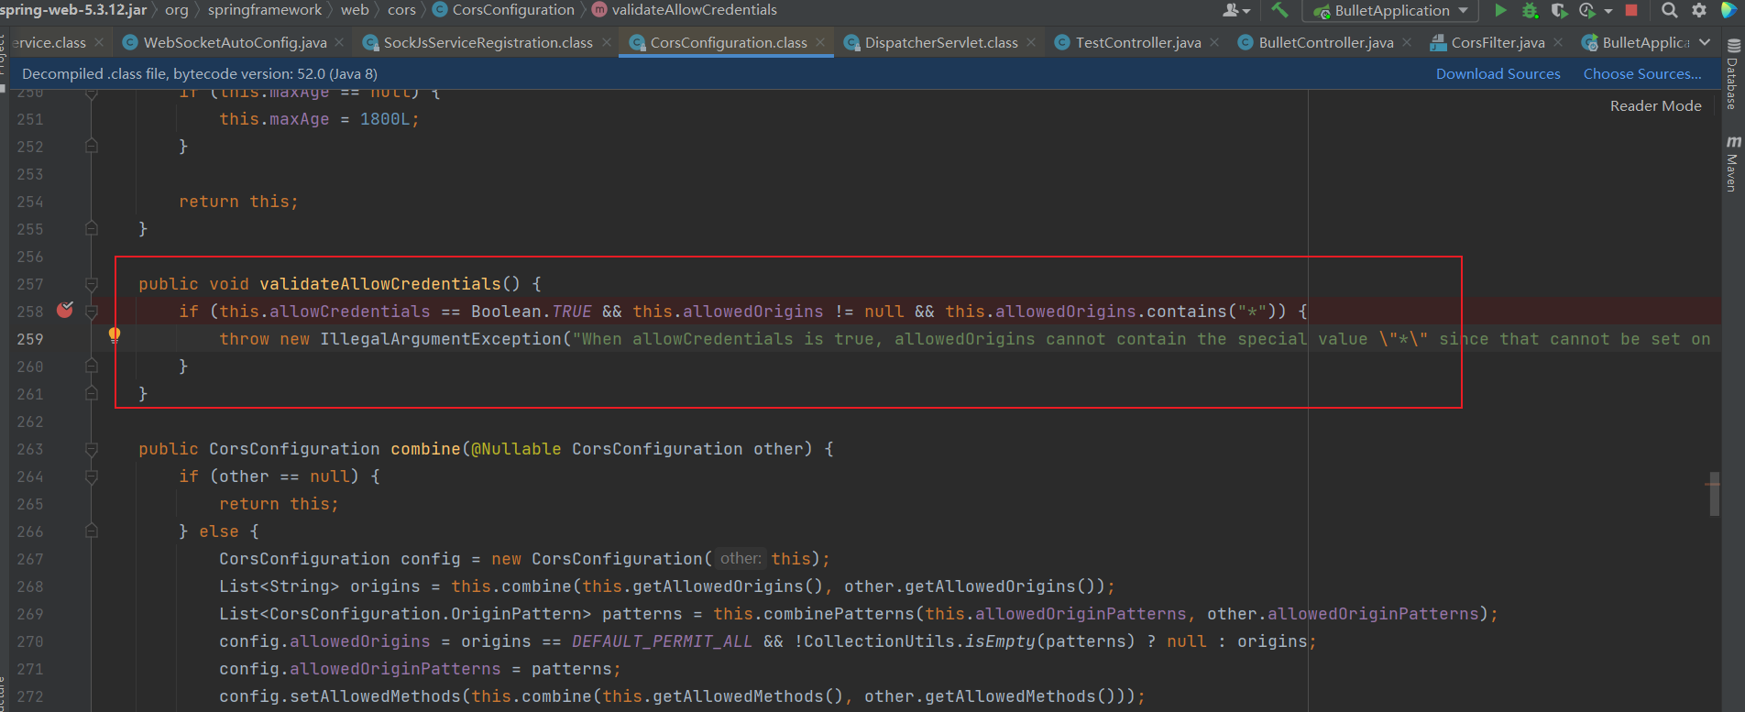The width and height of the screenshot is (1745, 712).
Task: Click IllegalArgumentException in line 259
Action: tap(441, 339)
